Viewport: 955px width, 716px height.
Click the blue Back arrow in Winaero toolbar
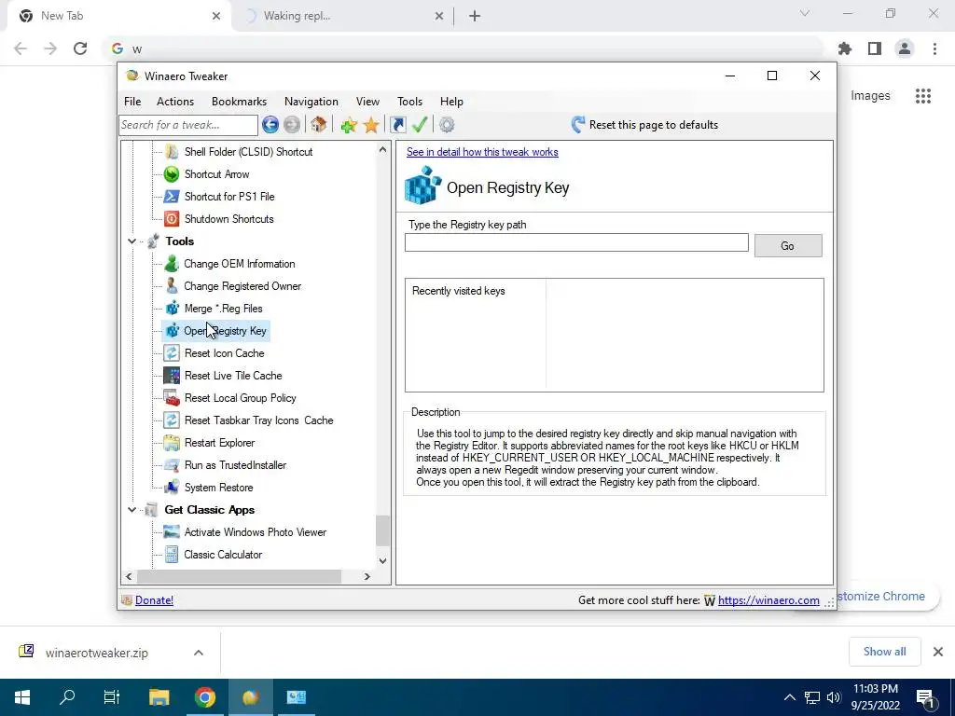(x=270, y=125)
